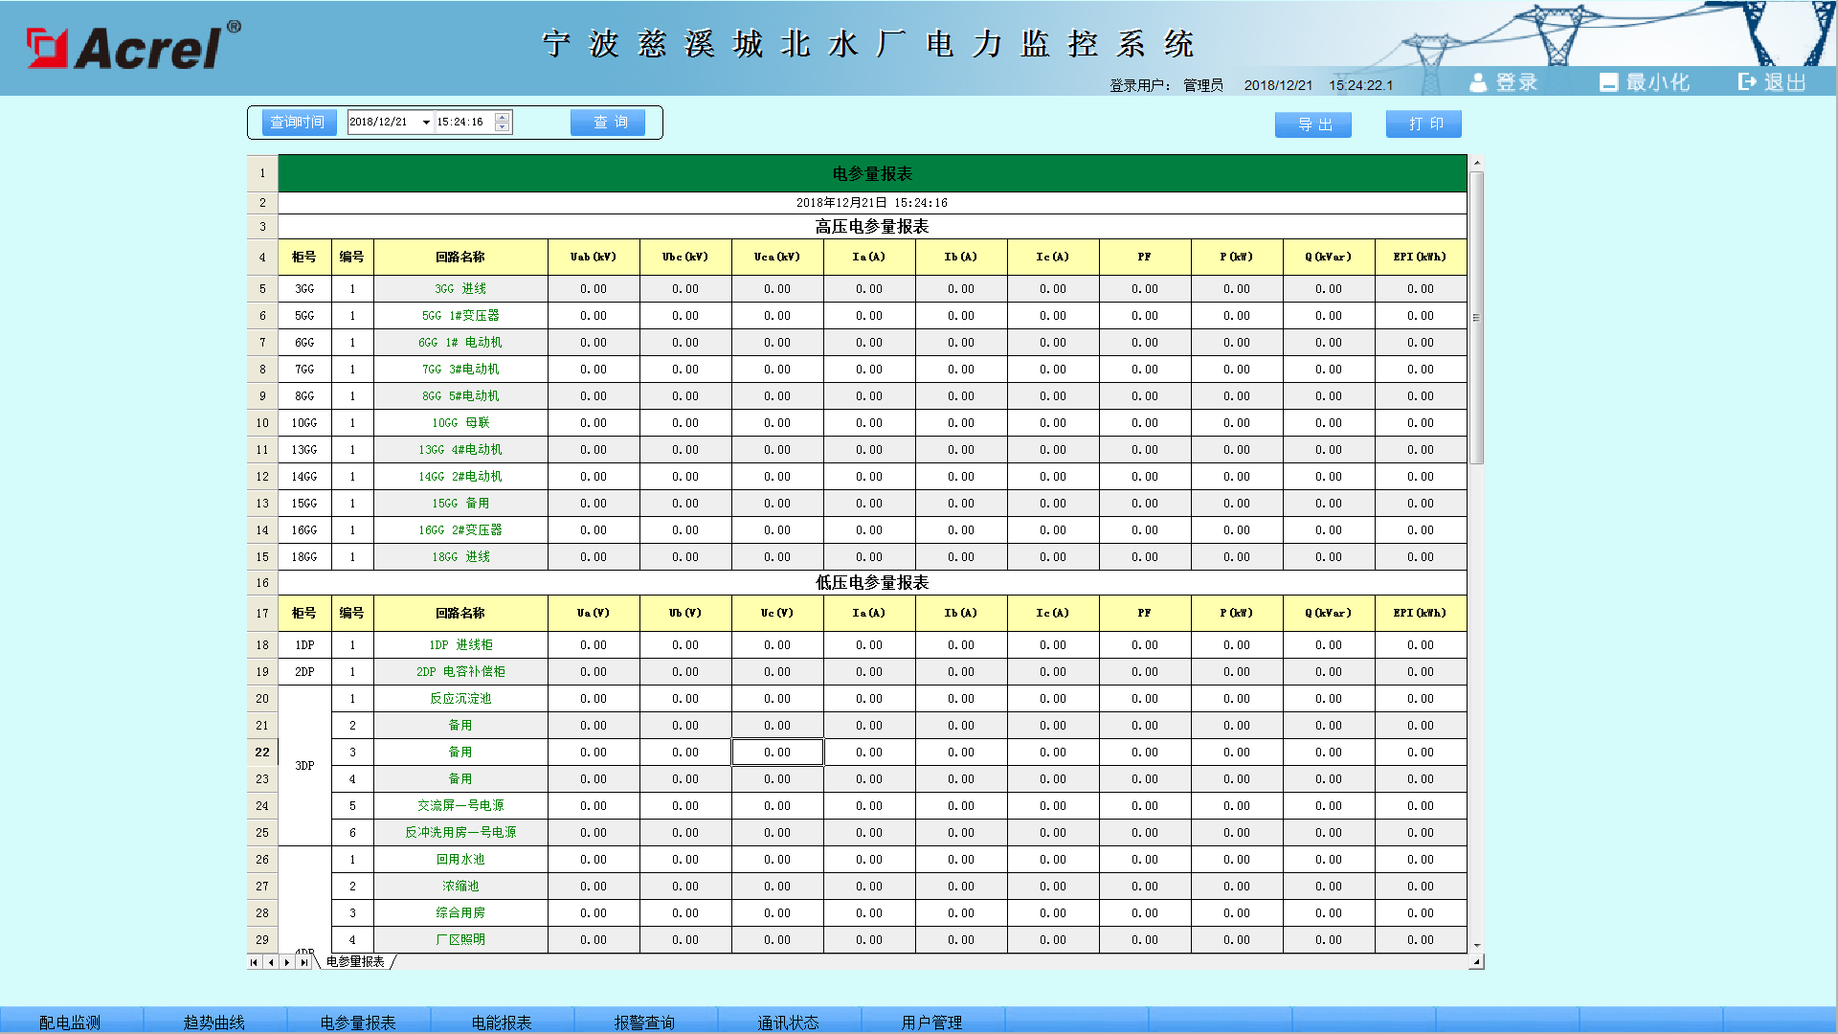Viewport: 1838px width, 1034px height.
Task: Decrease query time with spinner down arrow
Action: (502, 126)
